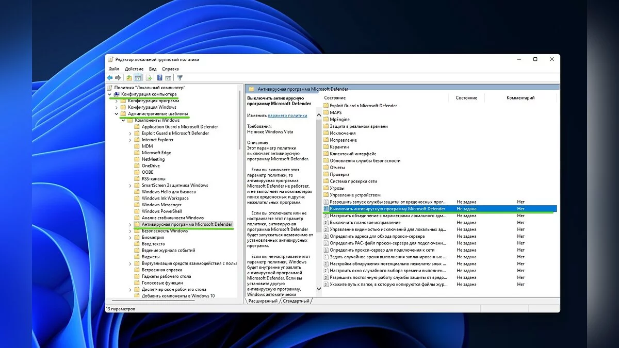Click the Export list toolbar icon

149,78
